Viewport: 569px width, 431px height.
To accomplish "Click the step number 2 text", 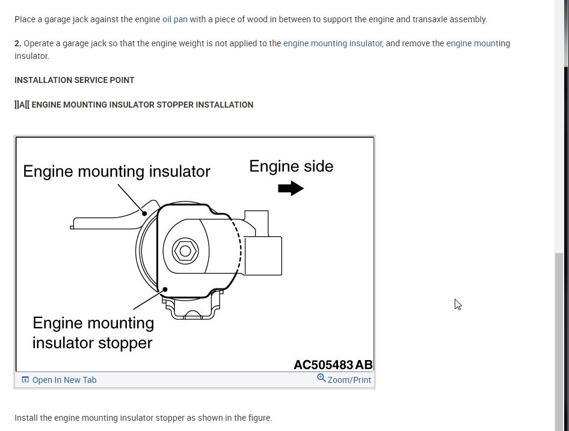I will 18,43.
